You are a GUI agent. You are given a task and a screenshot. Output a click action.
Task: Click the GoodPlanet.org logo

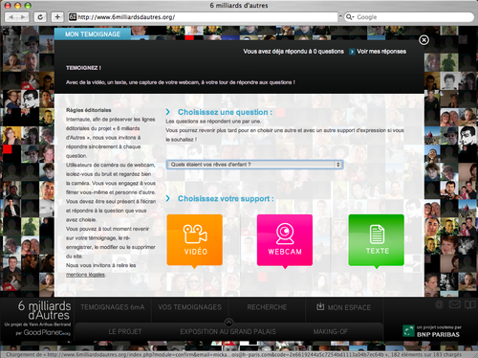pyautogui.click(x=47, y=332)
